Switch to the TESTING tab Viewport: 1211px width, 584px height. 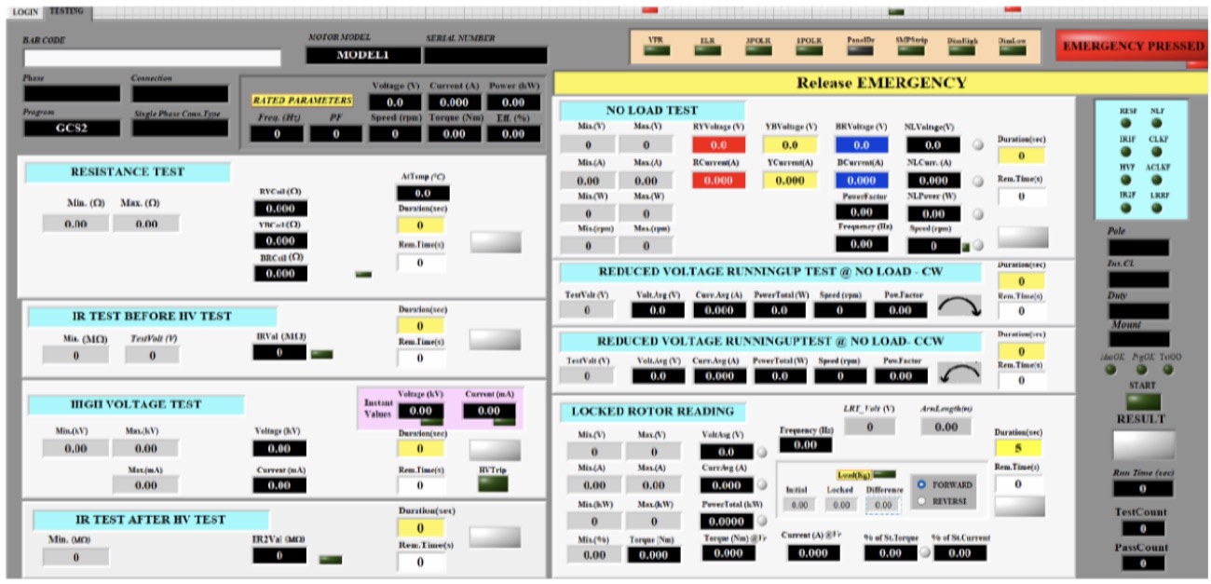[x=67, y=11]
